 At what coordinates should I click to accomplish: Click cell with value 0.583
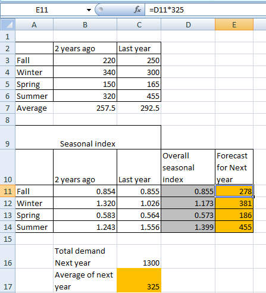(85, 215)
